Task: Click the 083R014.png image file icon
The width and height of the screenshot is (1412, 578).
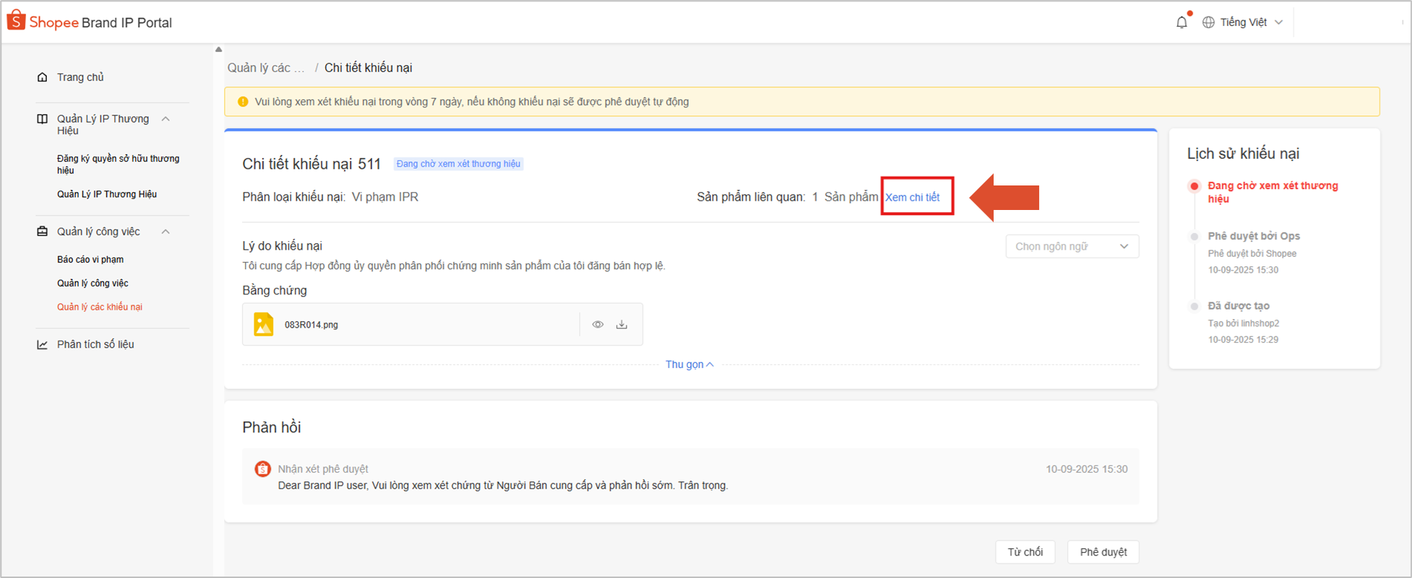Action: [x=264, y=325]
